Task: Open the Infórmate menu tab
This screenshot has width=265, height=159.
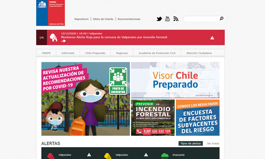Action: pos(68,53)
